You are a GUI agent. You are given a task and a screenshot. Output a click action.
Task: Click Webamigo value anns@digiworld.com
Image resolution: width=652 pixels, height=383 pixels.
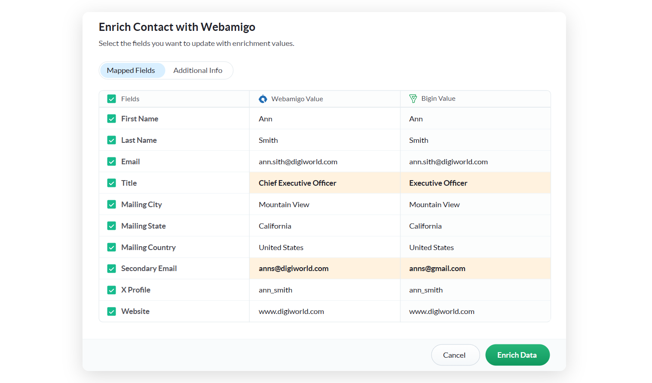[294, 268]
